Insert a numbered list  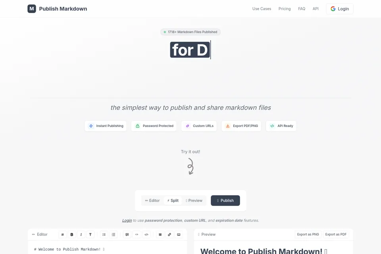pos(113,235)
